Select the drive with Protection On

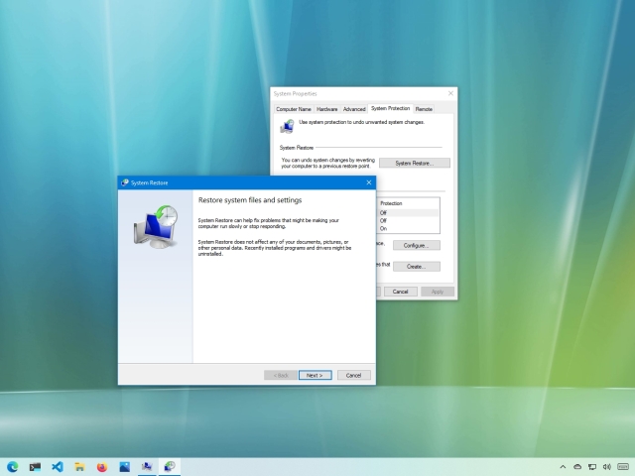pyautogui.click(x=408, y=229)
